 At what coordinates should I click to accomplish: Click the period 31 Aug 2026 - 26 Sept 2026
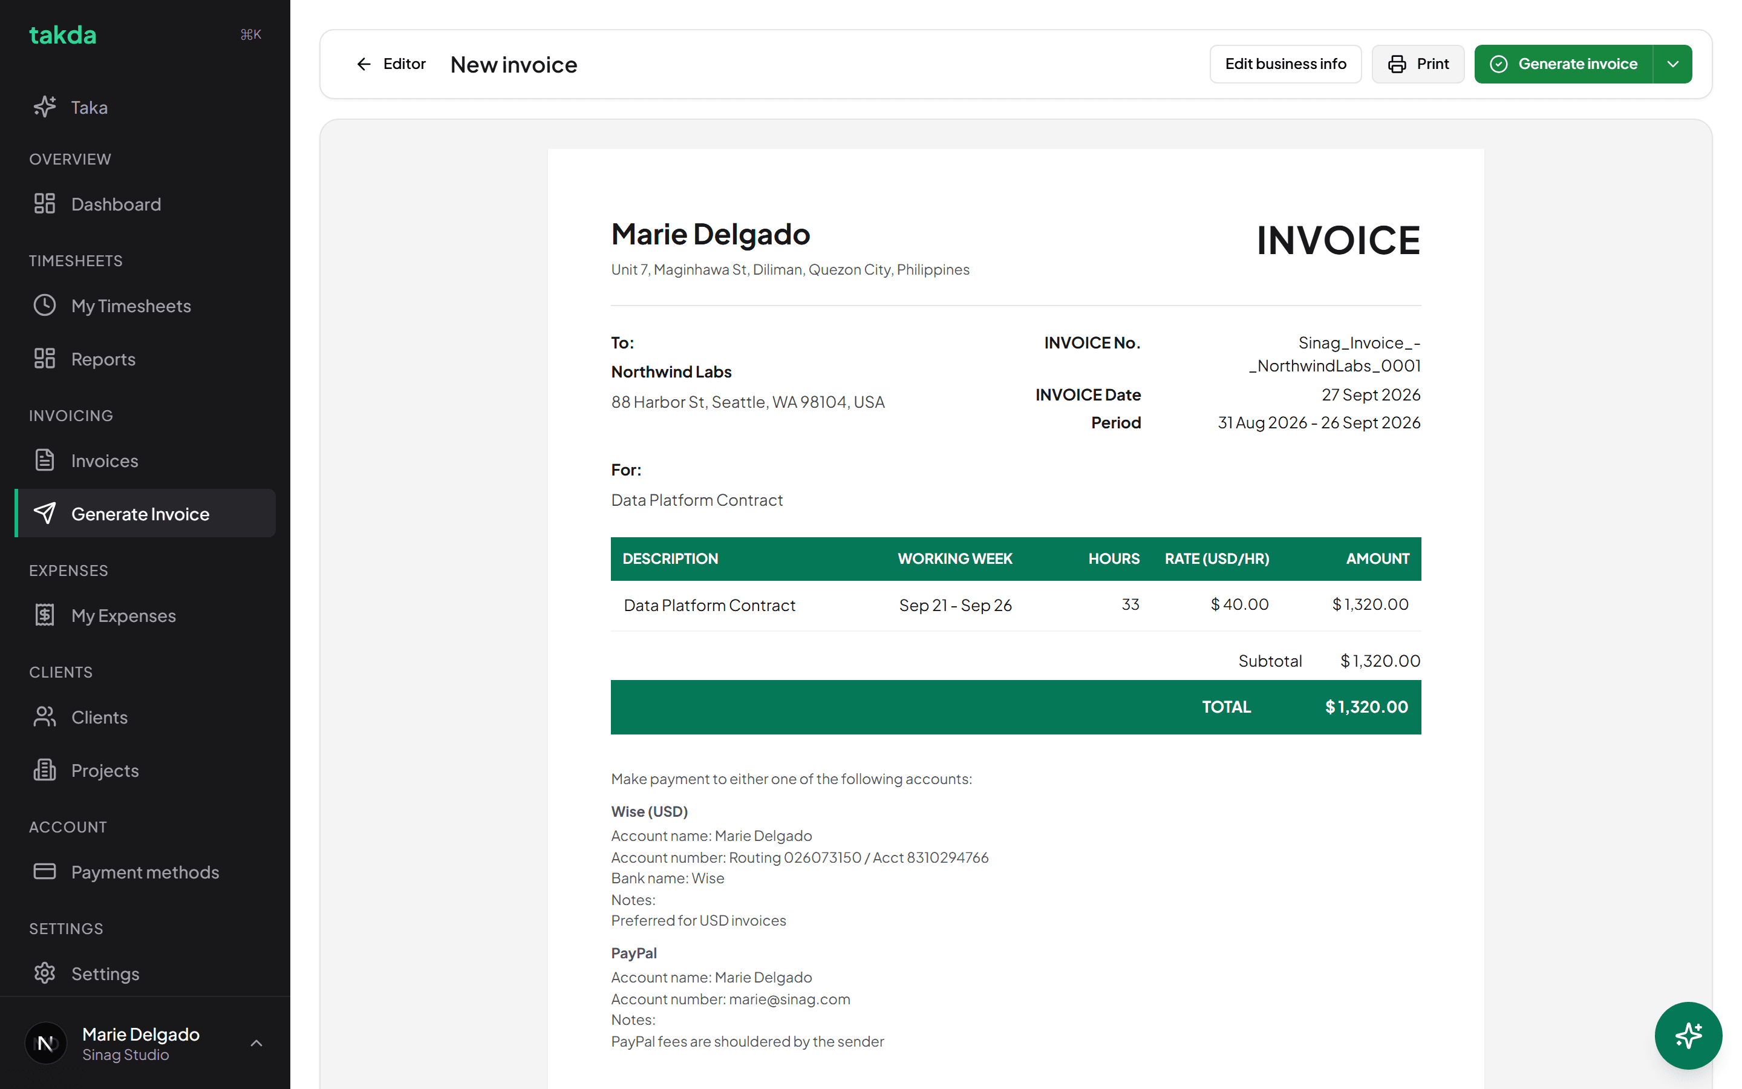[1319, 423]
